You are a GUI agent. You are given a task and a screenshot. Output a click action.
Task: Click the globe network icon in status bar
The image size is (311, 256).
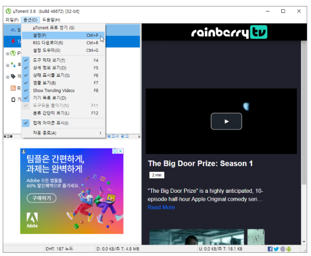coord(282,249)
